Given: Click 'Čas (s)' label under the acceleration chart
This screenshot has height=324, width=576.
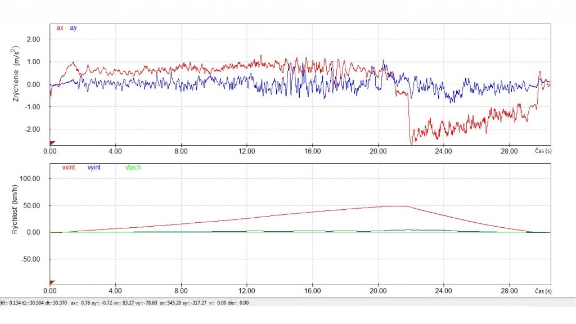Looking at the screenshot, I should (x=543, y=151).
